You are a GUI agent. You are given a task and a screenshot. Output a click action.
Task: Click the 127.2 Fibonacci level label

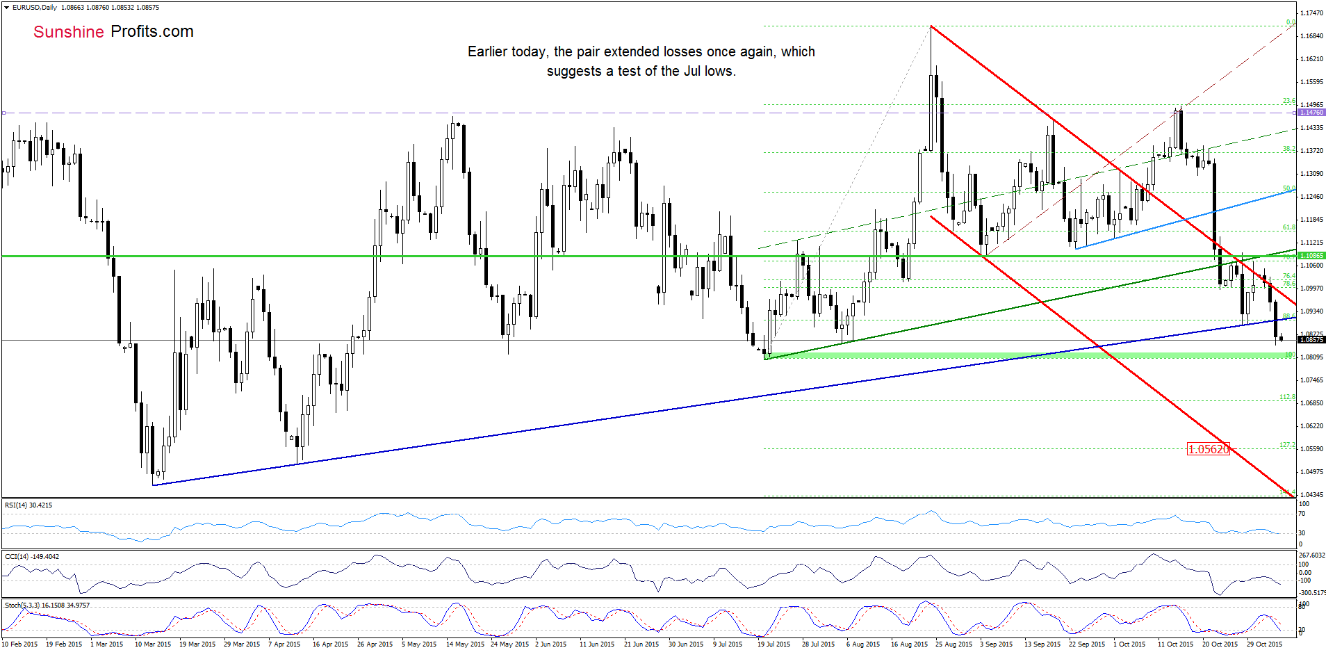pyautogui.click(x=1288, y=445)
